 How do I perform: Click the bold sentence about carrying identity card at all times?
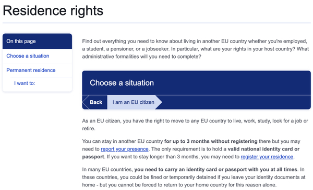point(216,170)
